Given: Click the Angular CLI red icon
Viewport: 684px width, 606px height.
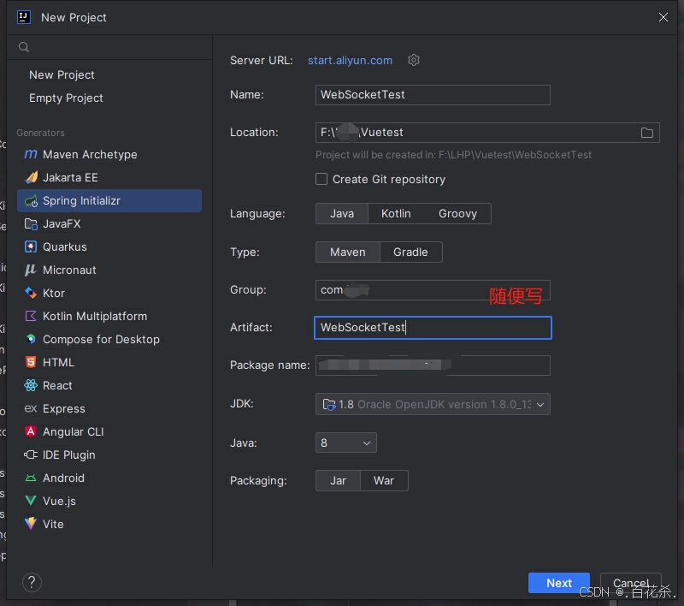Looking at the screenshot, I should point(31,431).
